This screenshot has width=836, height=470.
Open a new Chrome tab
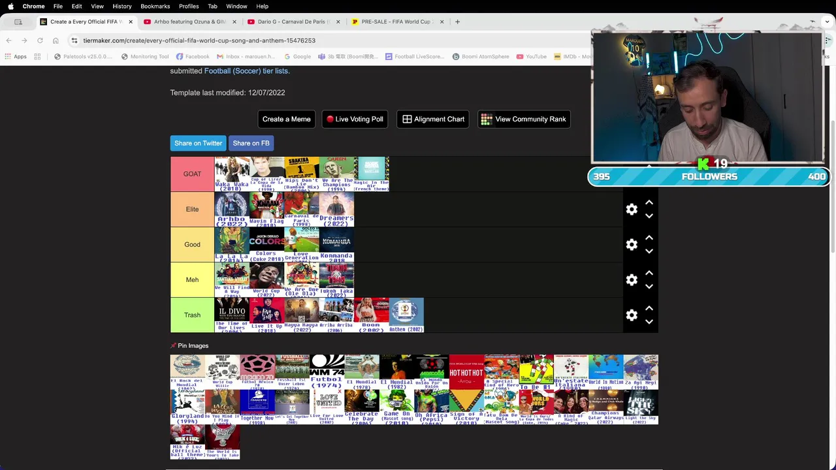[457, 22]
